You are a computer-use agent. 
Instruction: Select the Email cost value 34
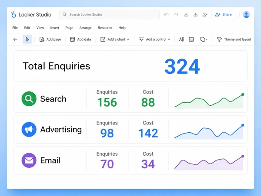(148, 164)
